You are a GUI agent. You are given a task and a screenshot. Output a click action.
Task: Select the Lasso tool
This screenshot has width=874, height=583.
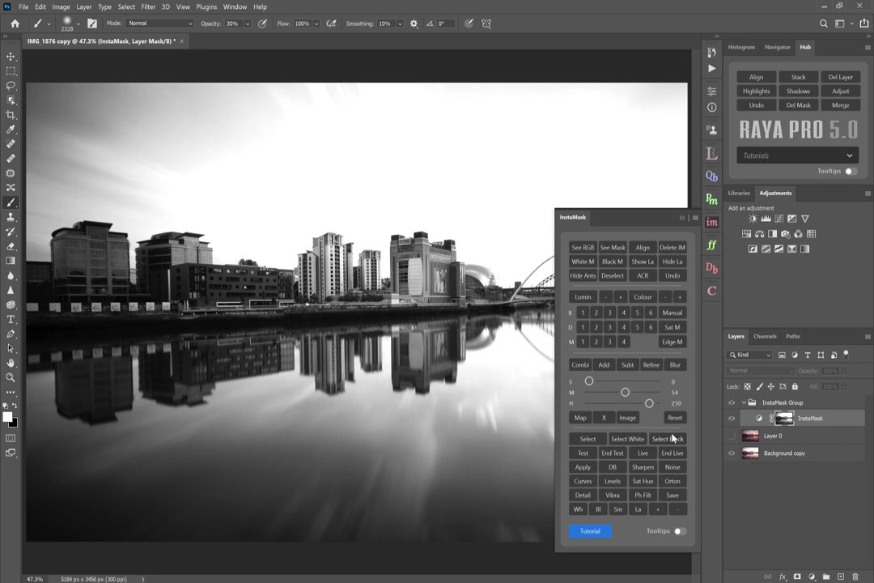tap(11, 86)
